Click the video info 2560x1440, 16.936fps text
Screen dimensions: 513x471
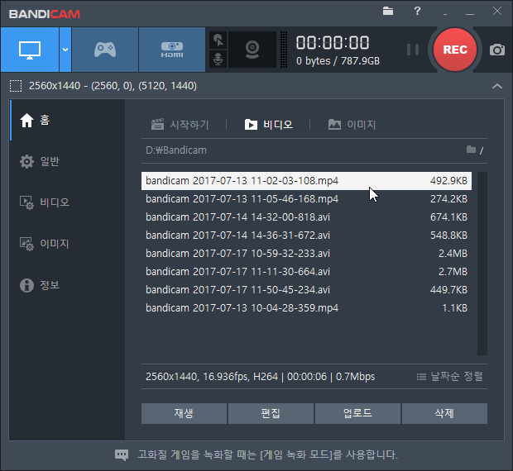(x=260, y=377)
